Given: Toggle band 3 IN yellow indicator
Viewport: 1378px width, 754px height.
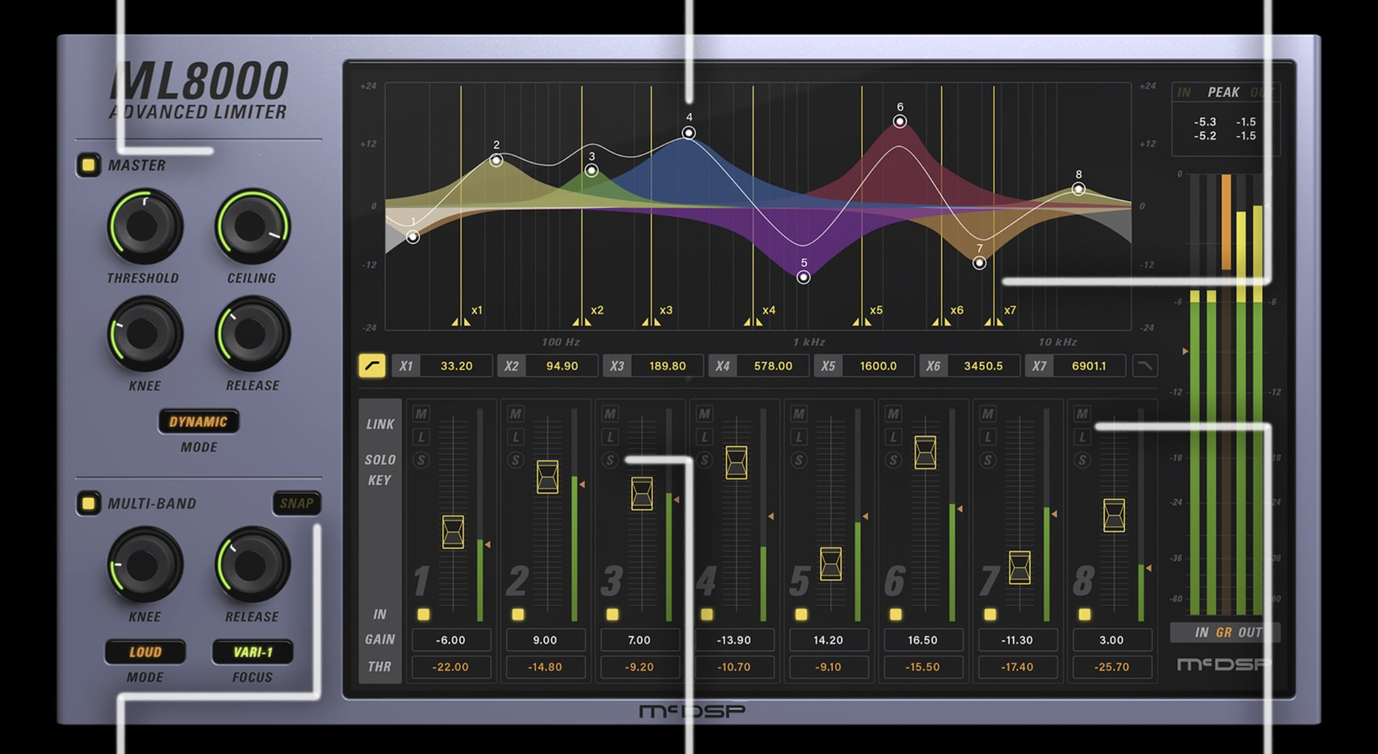Looking at the screenshot, I should [x=612, y=614].
